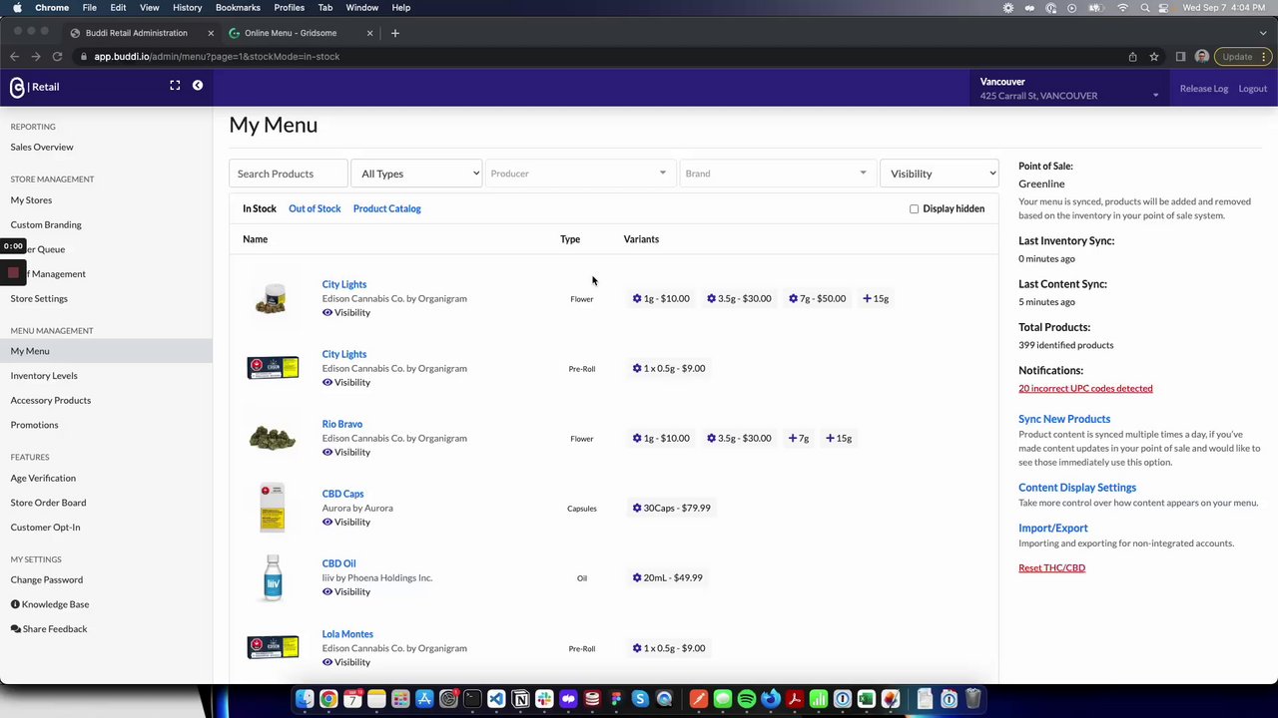This screenshot has height=718, width=1278.
Task: Reload the page in Chrome
Action: point(57,57)
